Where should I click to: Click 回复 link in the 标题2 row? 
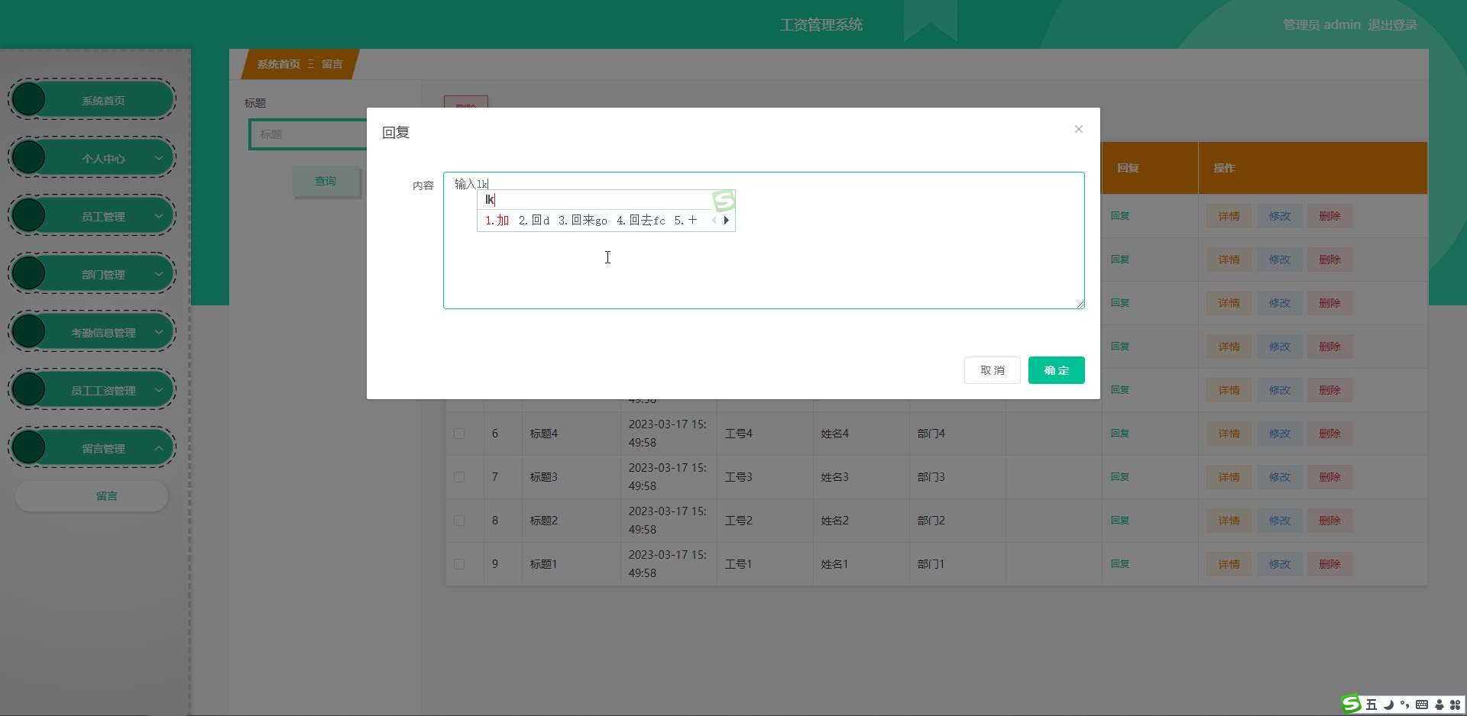1120,521
